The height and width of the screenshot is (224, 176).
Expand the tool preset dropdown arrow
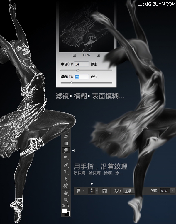click(84, 191)
